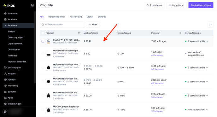Open MUGO Basic Federmäppchen thumbnail
This screenshot has height=117, width=217.
(49, 54)
